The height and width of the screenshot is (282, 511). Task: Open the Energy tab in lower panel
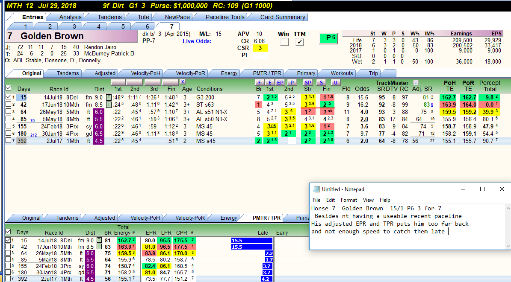point(229,218)
